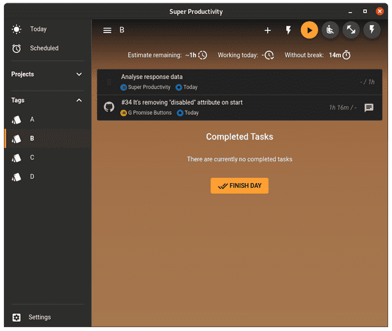Minimize the Super Productivity window
Image resolution: width=392 pixels, height=331 pixels.
click(x=350, y=12)
